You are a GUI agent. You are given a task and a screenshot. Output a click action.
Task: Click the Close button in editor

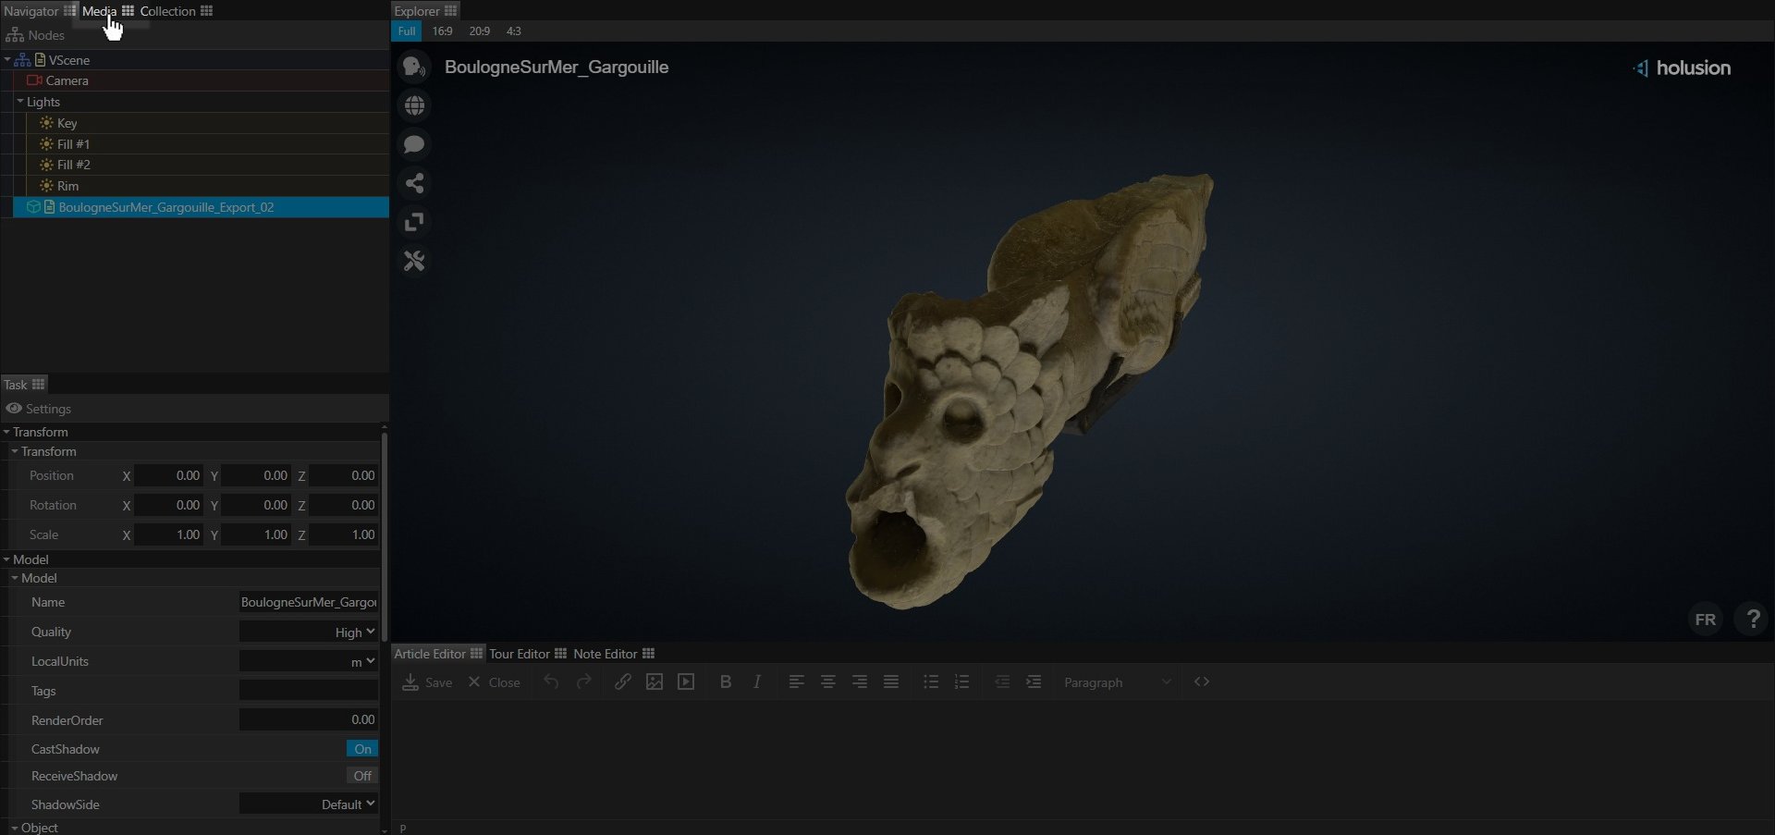point(494,682)
